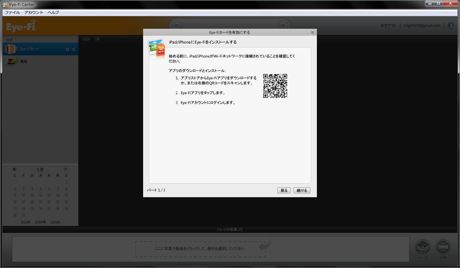Click the トレイの画像 [0] tray header
Screen dimensions: 460x268
coord(230,229)
